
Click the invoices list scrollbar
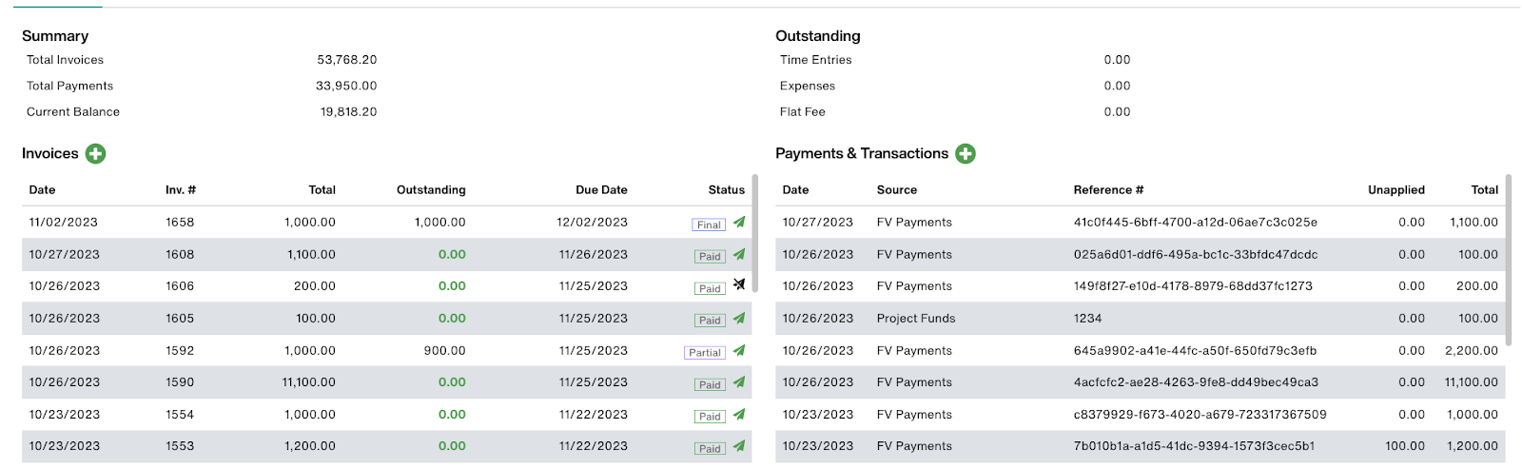[755, 233]
